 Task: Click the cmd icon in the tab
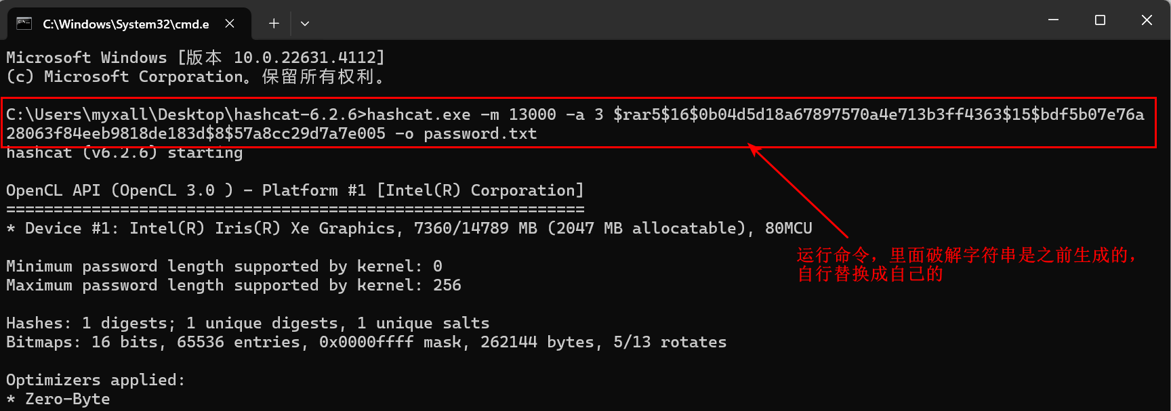(x=24, y=24)
